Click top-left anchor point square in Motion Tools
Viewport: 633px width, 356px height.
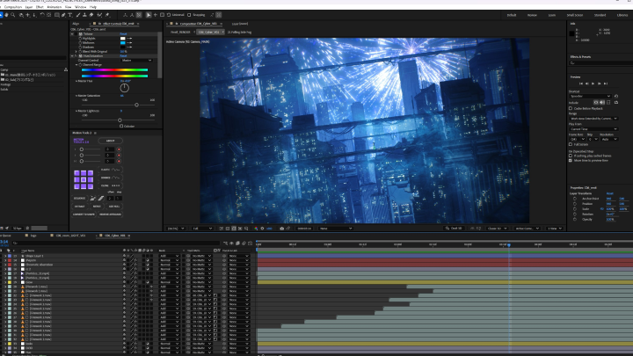click(x=77, y=173)
